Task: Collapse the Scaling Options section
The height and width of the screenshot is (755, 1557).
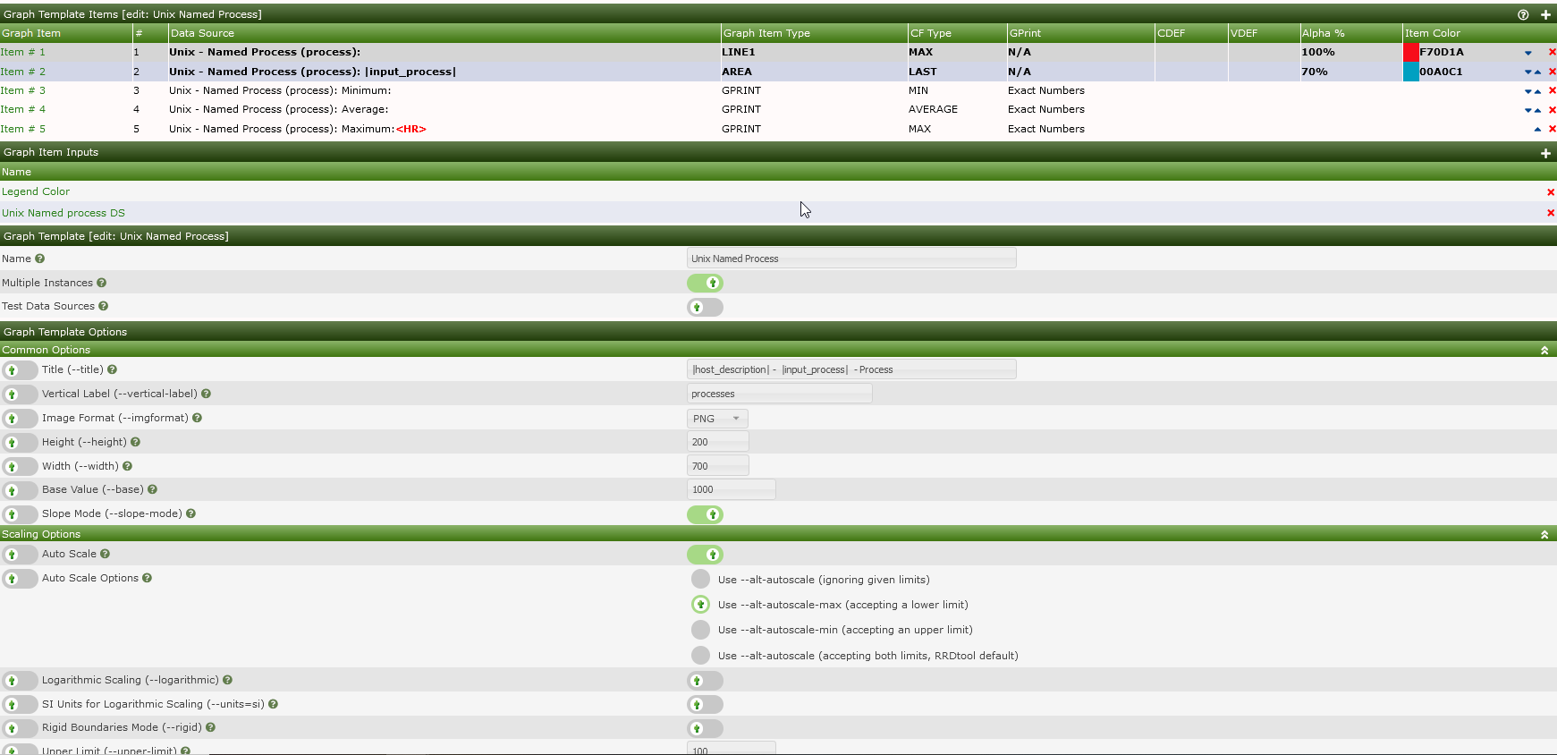Action: pos(1544,534)
